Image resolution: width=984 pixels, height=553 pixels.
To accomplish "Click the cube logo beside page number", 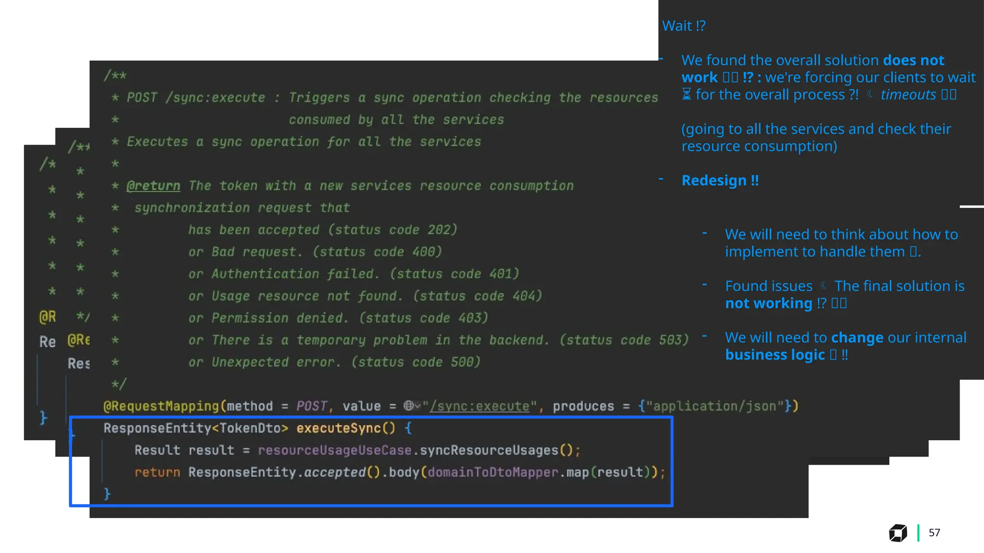I will (898, 533).
